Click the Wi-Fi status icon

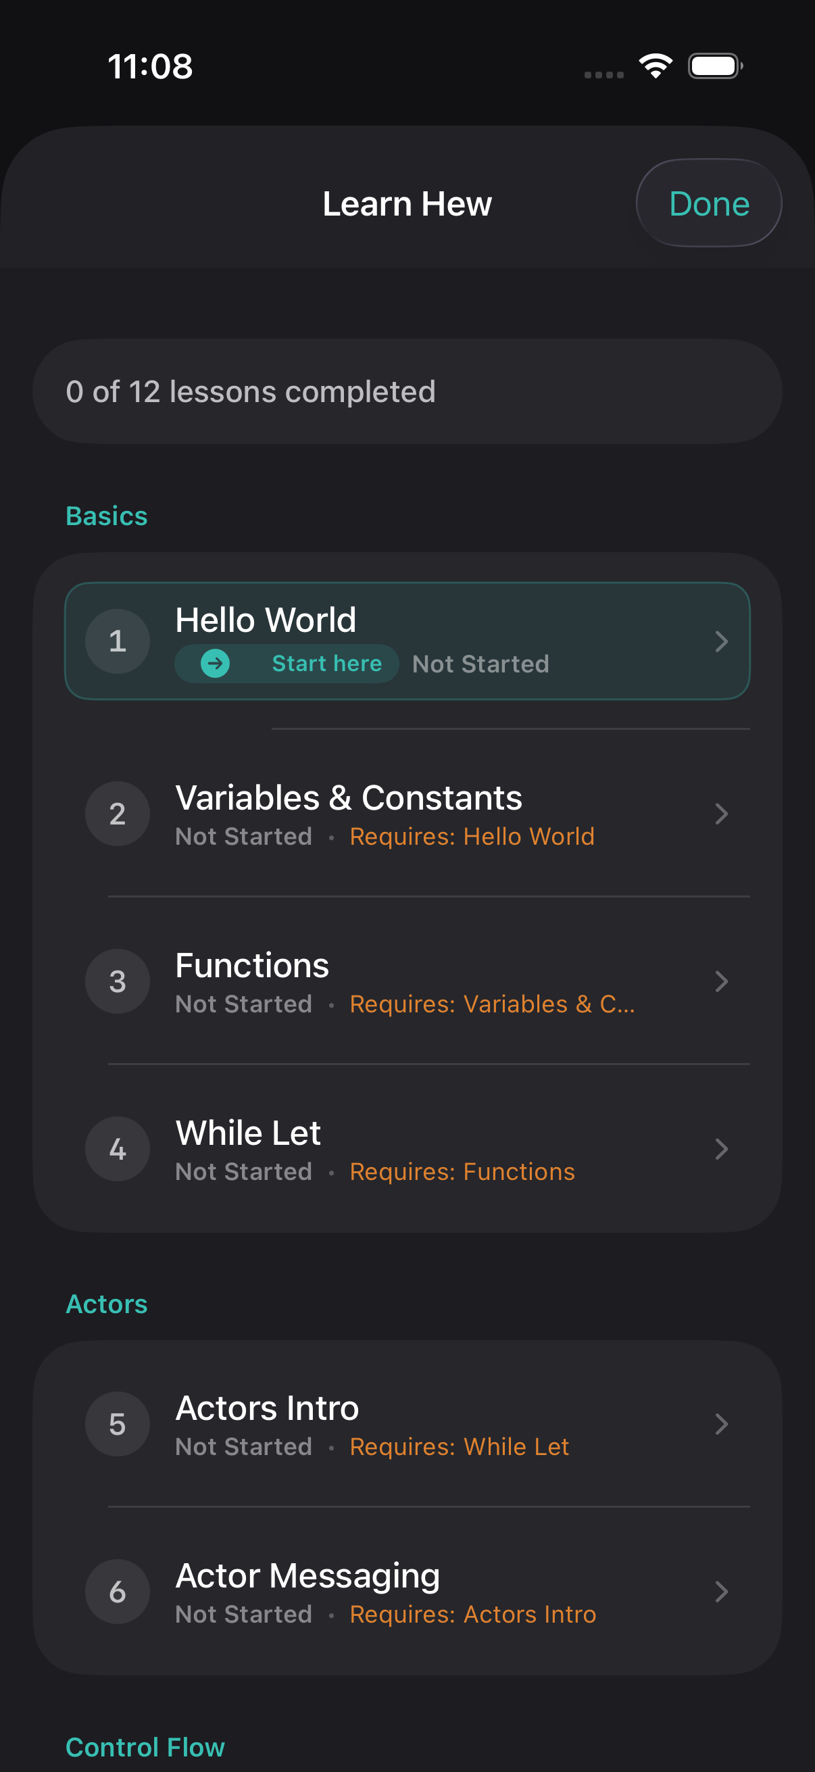656,66
